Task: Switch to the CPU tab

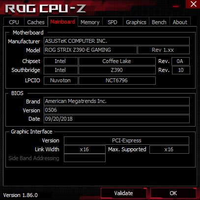Action: point(14,22)
